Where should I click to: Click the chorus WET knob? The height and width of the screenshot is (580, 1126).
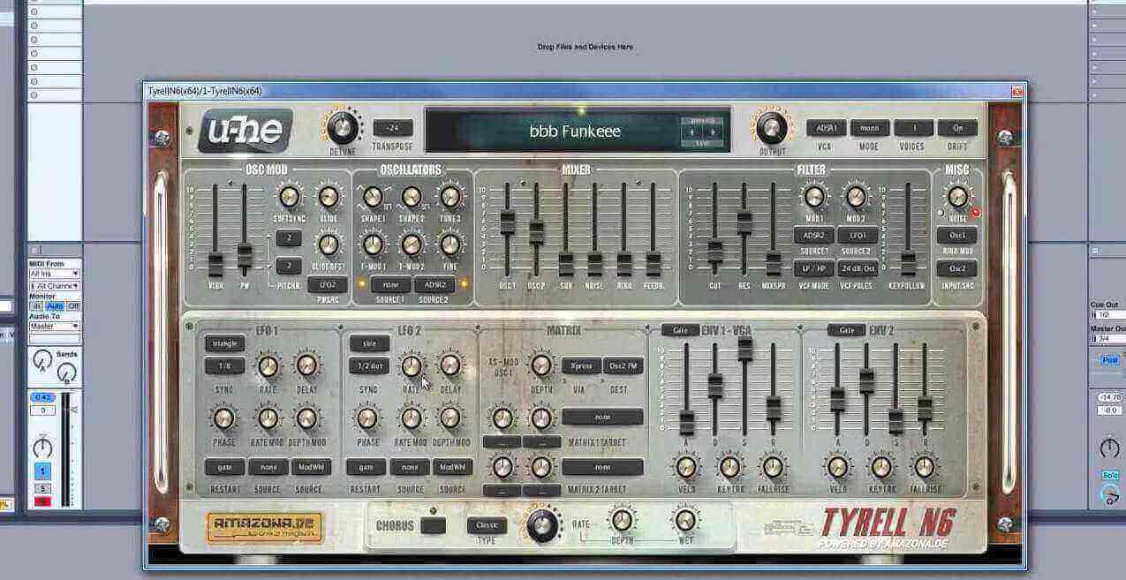coord(685,519)
